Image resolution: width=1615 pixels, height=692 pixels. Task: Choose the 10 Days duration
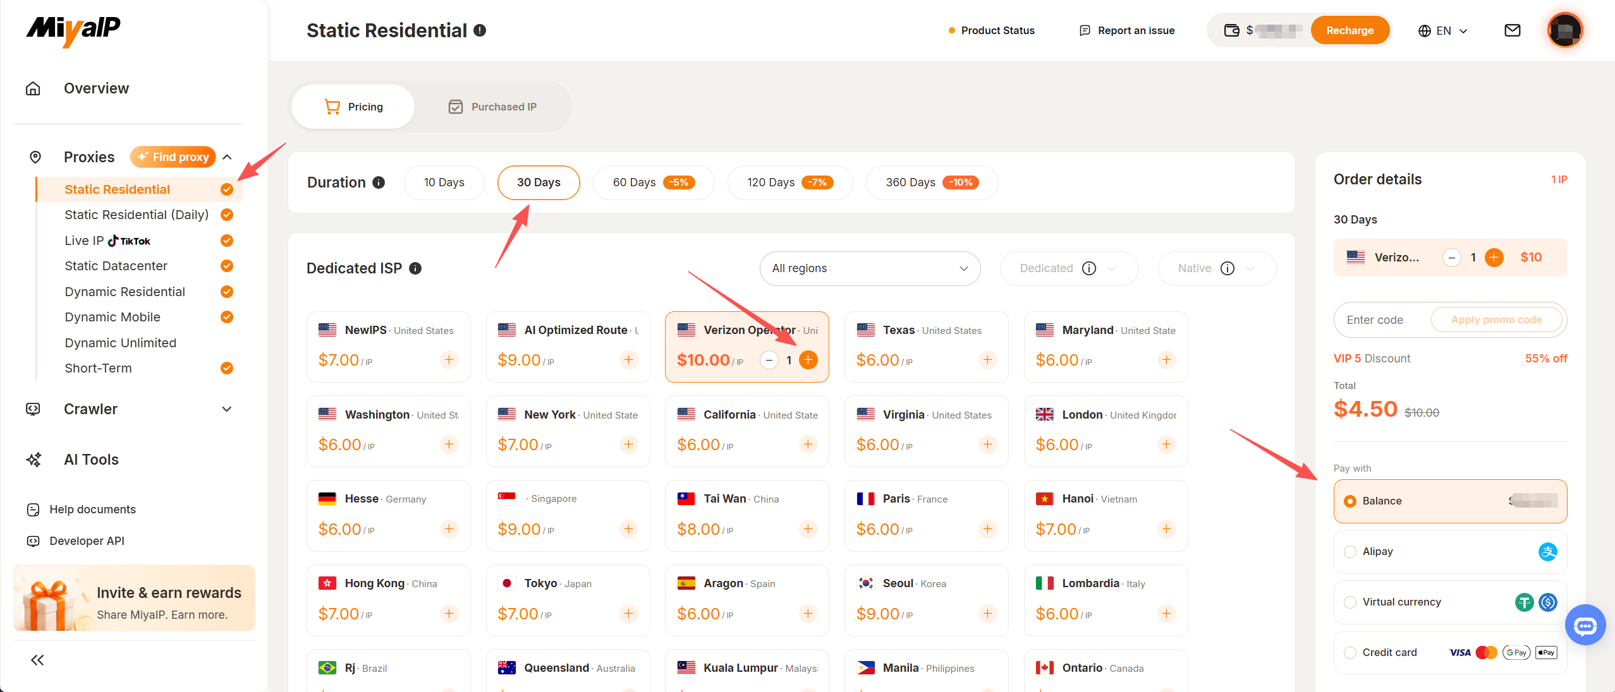click(444, 182)
